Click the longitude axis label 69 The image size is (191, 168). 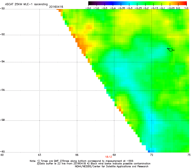pos(114,155)
